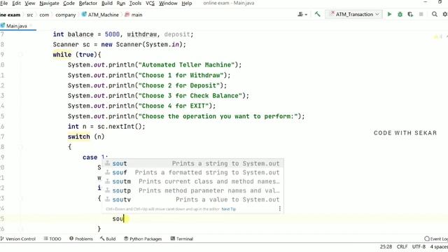
Task: Click the ATM_Machine class breadcrumb
Action: [x=100, y=15]
